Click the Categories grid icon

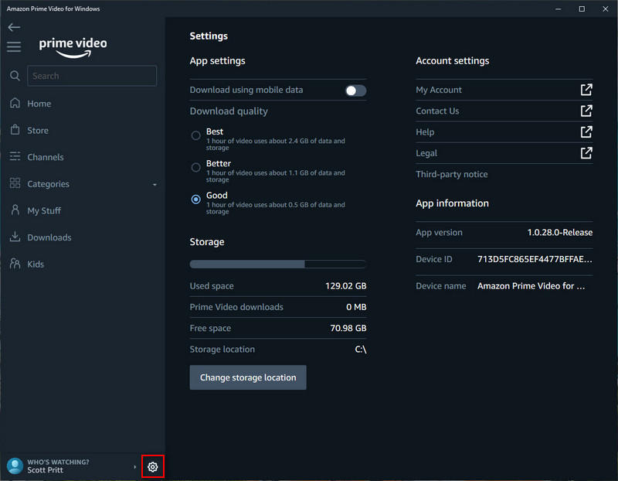[x=15, y=183]
